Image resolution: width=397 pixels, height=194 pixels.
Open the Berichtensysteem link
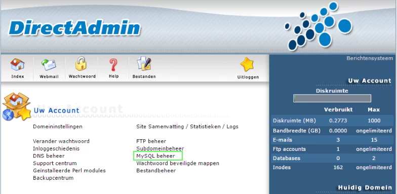click(x=370, y=58)
